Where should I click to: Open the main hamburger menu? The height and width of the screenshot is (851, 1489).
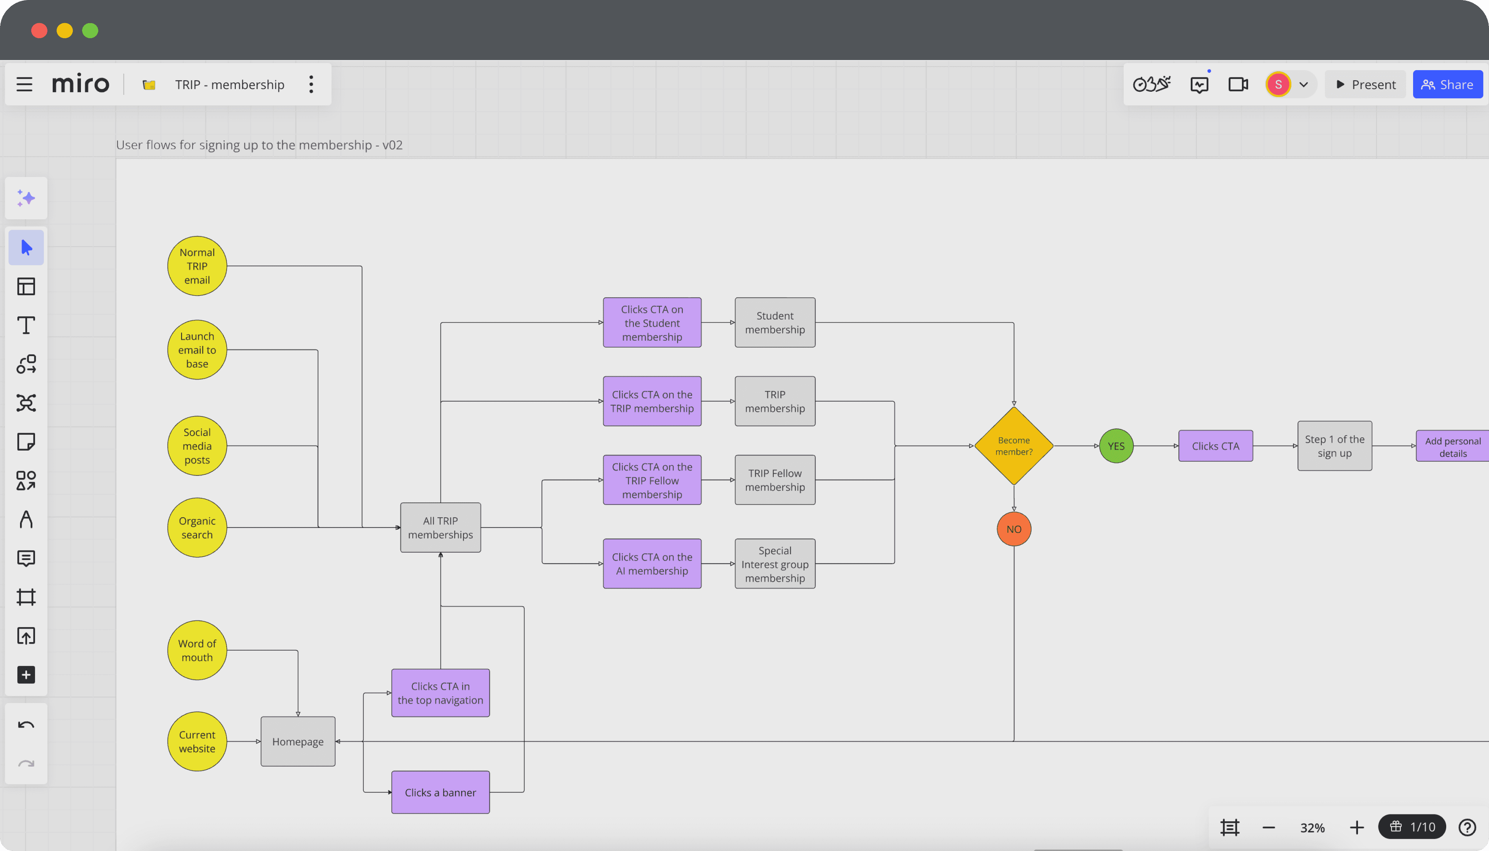24,84
